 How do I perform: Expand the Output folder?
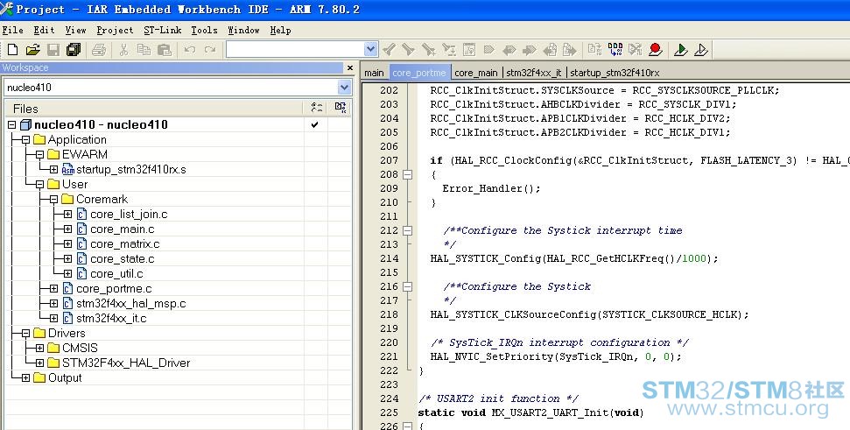(x=26, y=378)
